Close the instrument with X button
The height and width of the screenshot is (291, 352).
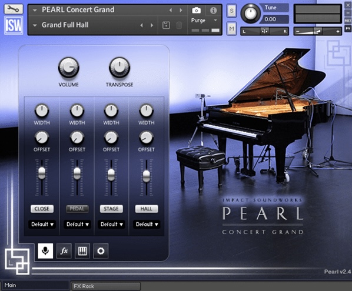coord(348,5)
